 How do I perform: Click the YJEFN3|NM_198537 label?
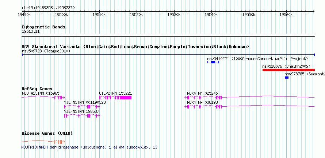pyautogui.click(x=82, y=111)
